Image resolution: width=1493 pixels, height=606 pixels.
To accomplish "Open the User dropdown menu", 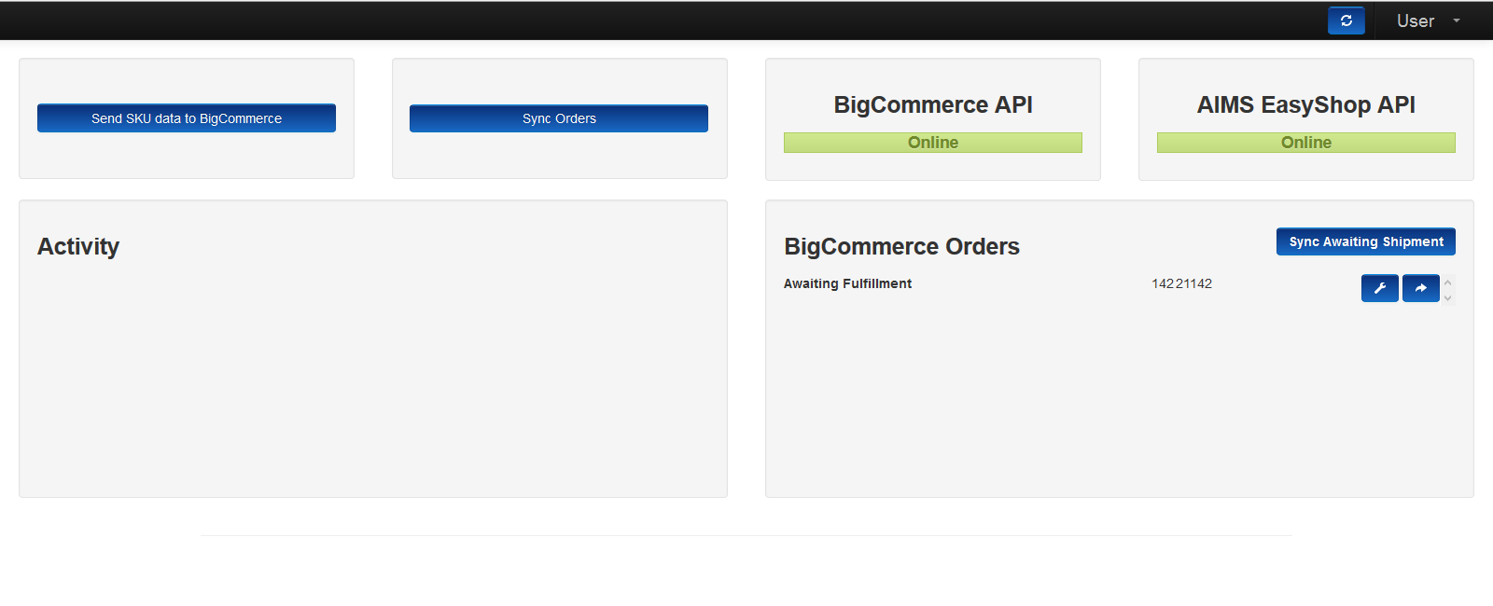I will coord(1428,21).
